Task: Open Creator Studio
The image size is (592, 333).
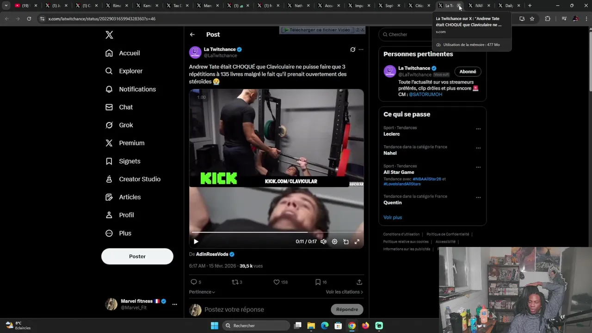Action: click(133, 179)
